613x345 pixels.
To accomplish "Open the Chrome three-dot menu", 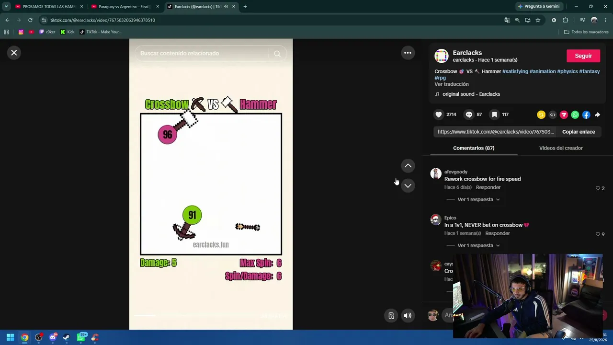I will pos(606,20).
